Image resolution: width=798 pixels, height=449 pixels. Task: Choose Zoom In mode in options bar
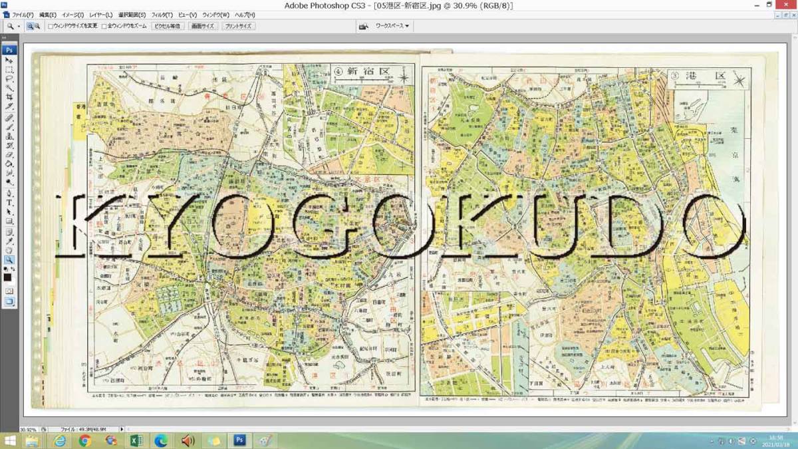(30, 26)
